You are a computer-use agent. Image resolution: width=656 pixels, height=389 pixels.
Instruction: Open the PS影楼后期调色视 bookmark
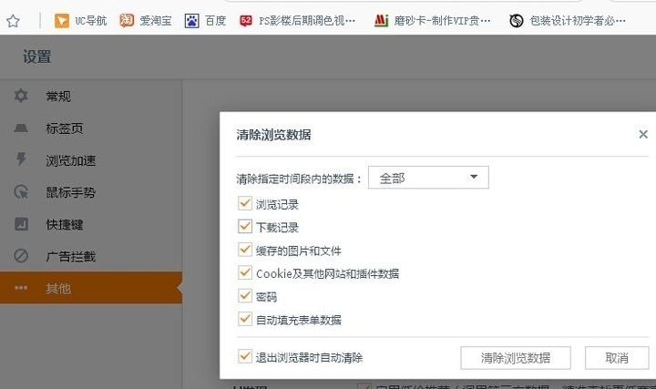click(x=297, y=20)
